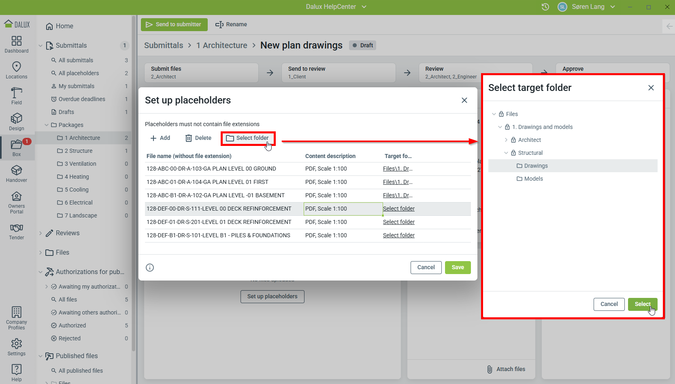Open the Dashboard icon in sidebar
The width and height of the screenshot is (675, 384).
pyautogui.click(x=17, y=44)
